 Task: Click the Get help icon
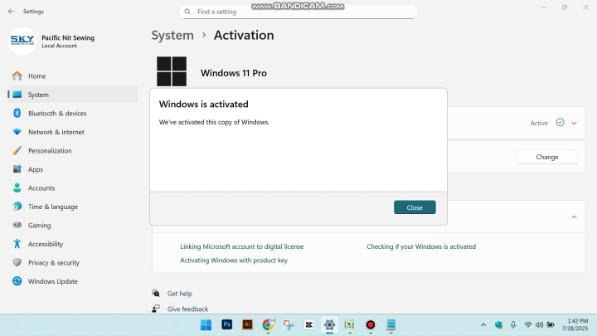click(156, 293)
